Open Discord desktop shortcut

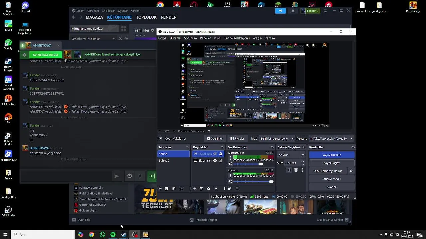click(25, 8)
